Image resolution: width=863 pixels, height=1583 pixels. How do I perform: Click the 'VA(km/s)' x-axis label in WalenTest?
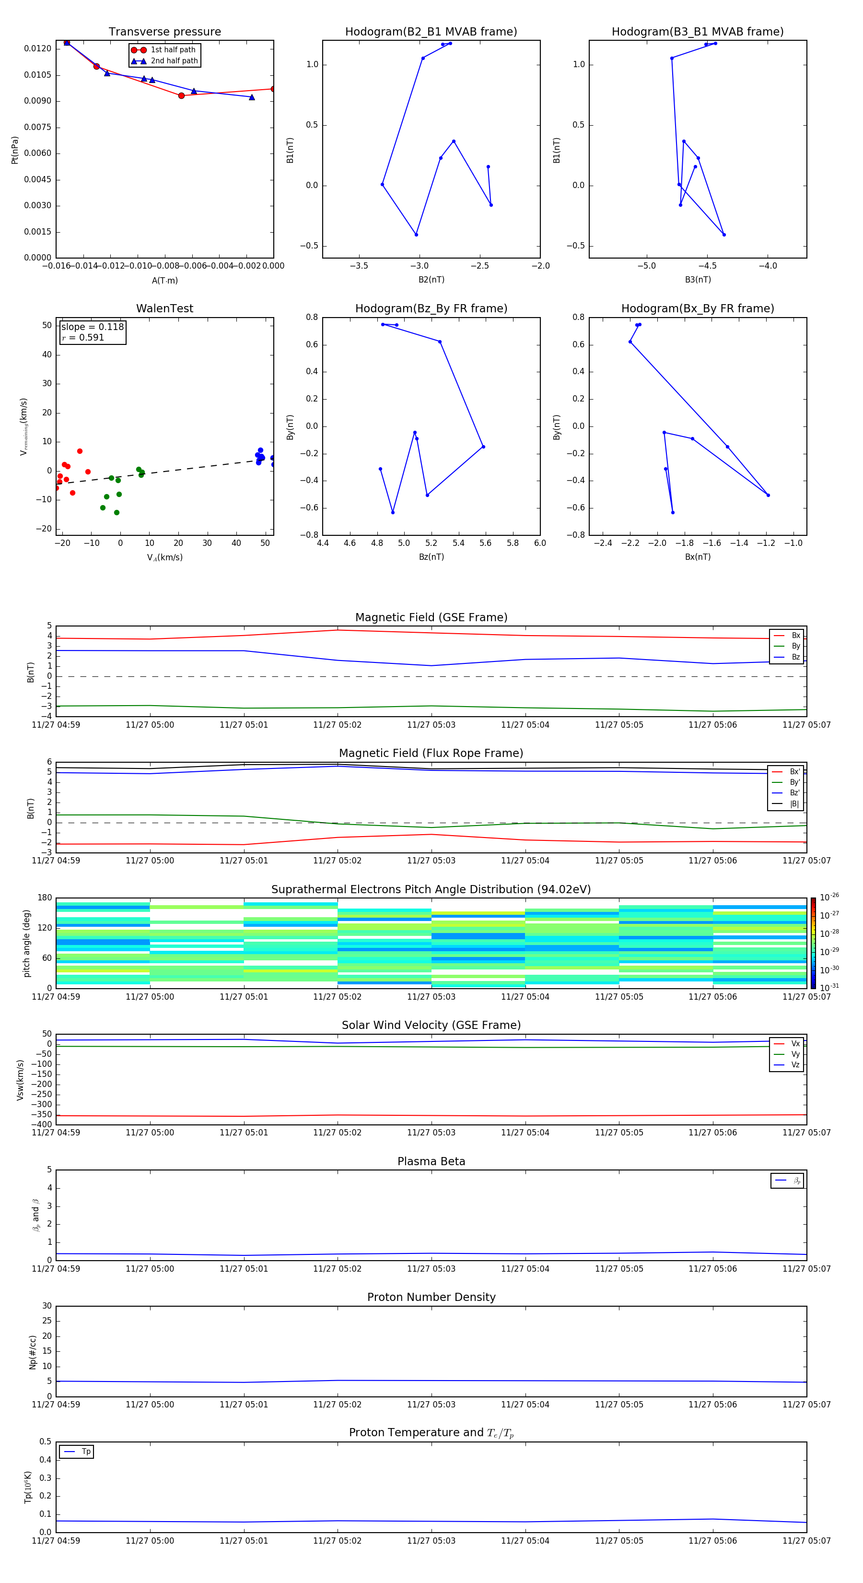click(x=164, y=557)
